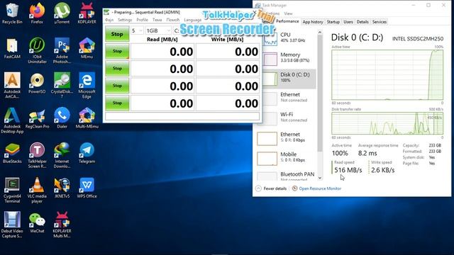Image resolution: width=454 pixels, height=255 pixels.
Task: Open the uTorrent desktop shortcut
Action: click(62, 13)
